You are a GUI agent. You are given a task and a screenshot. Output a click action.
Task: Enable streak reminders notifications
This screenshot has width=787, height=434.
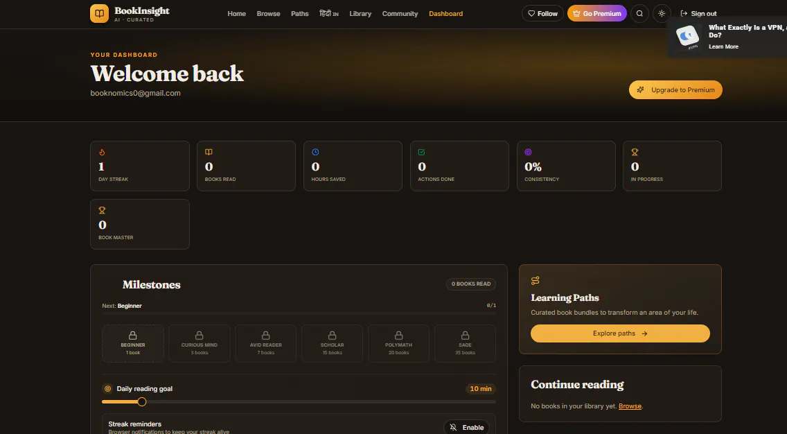coord(466,427)
